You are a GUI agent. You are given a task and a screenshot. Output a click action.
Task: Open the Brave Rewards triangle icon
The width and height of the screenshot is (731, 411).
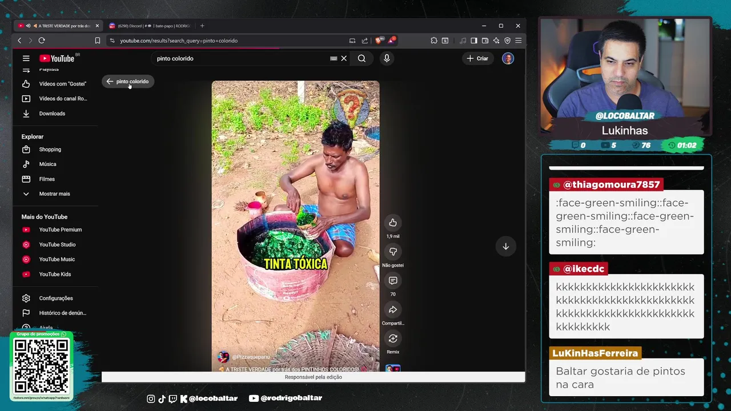(x=392, y=41)
